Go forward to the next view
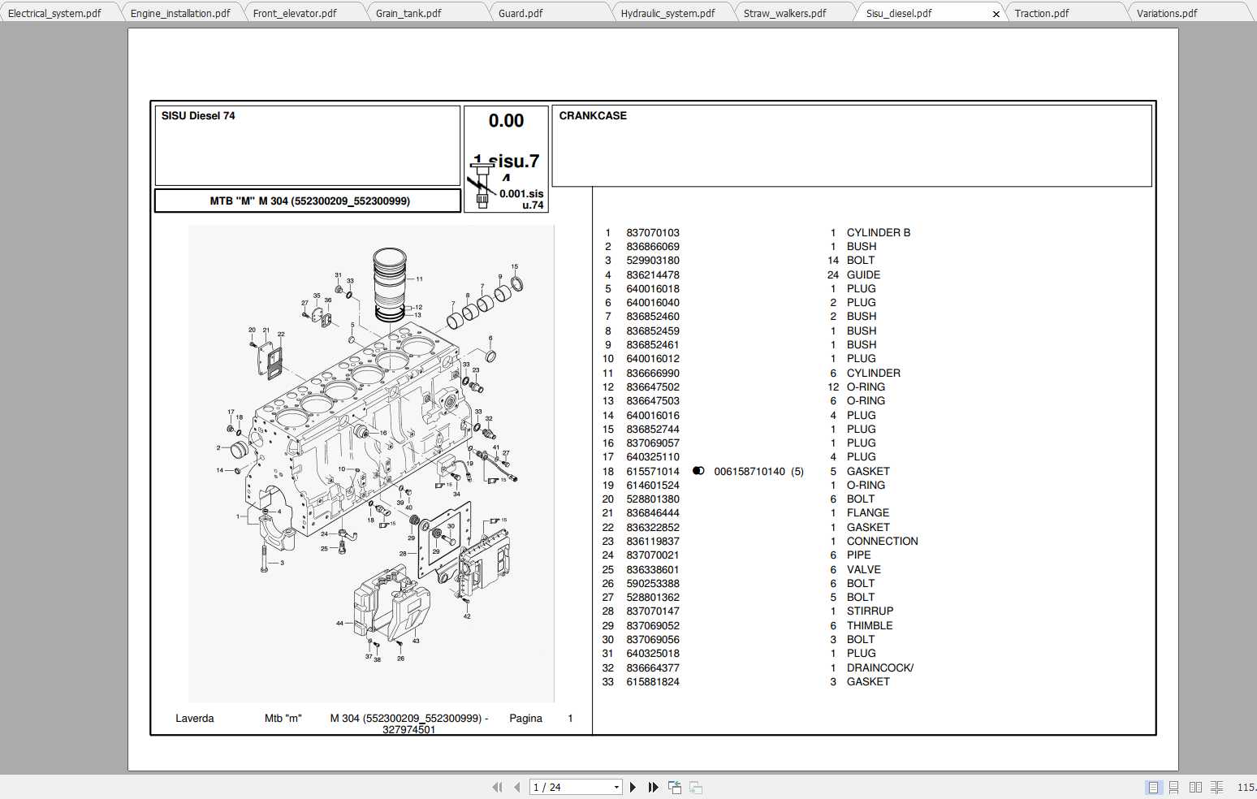This screenshot has width=1257, height=799. point(695,787)
